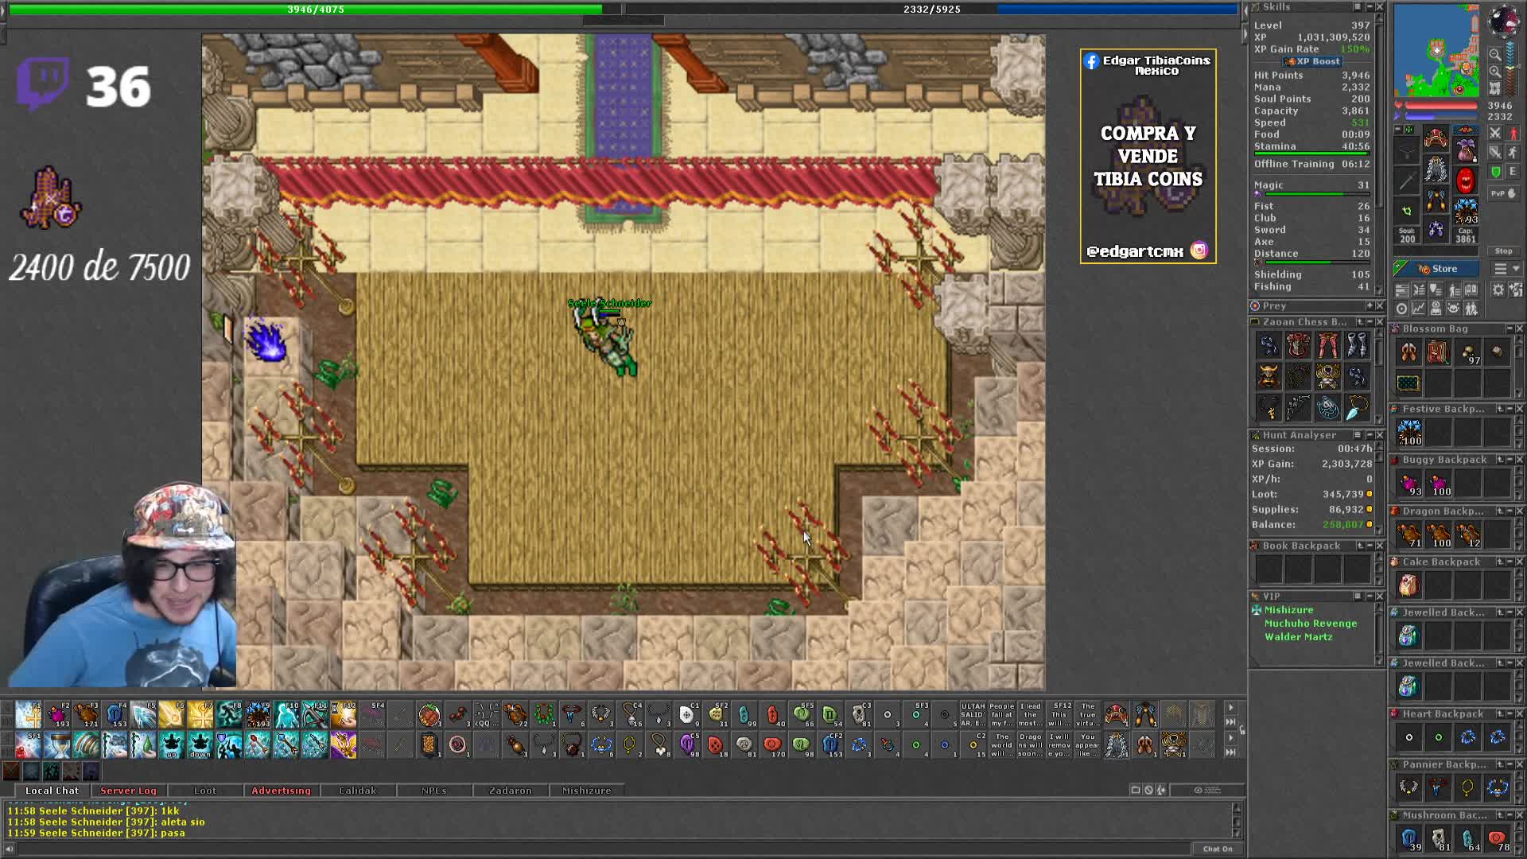1527x859 pixels.
Task: Click the top blue mana bar
Action: 932,10
